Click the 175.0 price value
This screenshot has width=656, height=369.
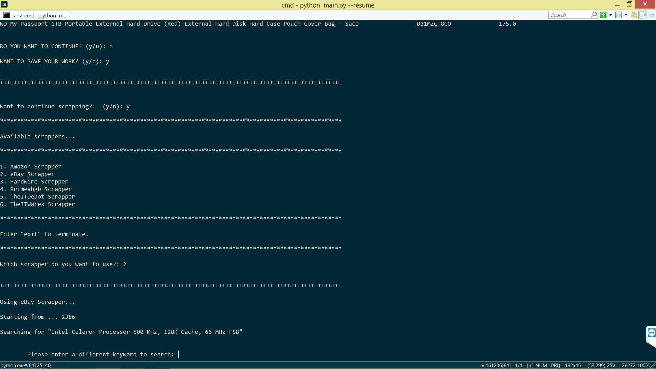507,24
